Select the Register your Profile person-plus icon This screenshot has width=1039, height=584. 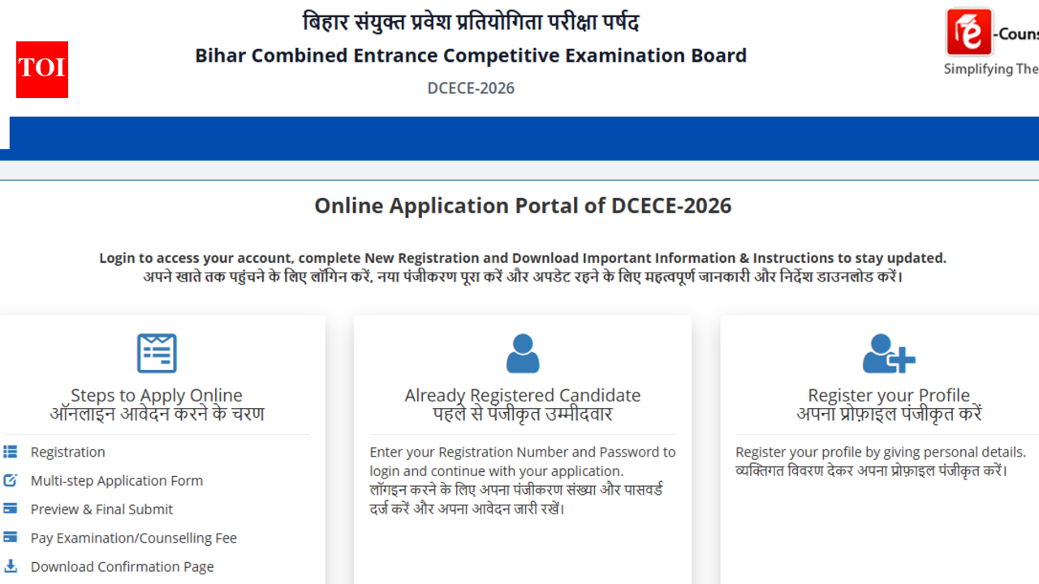889,354
